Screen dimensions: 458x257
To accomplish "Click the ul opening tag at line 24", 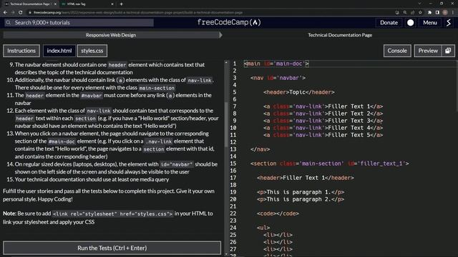I will [263, 228].
